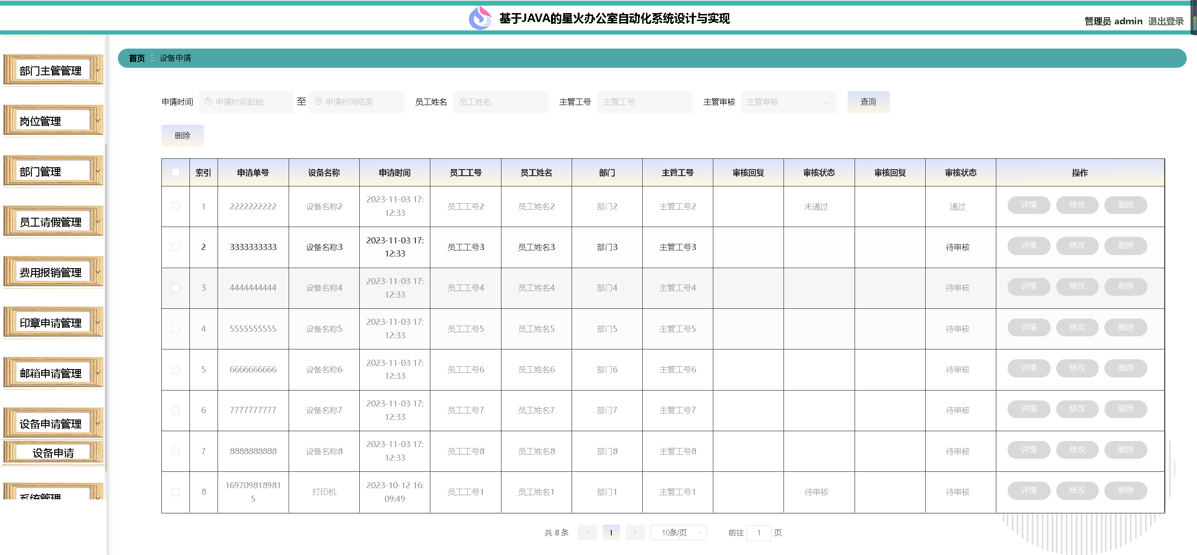Image resolution: width=1197 pixels, height=555 pixels.
Task: Click the 查询 search button
Action: [x=868, y=102]
